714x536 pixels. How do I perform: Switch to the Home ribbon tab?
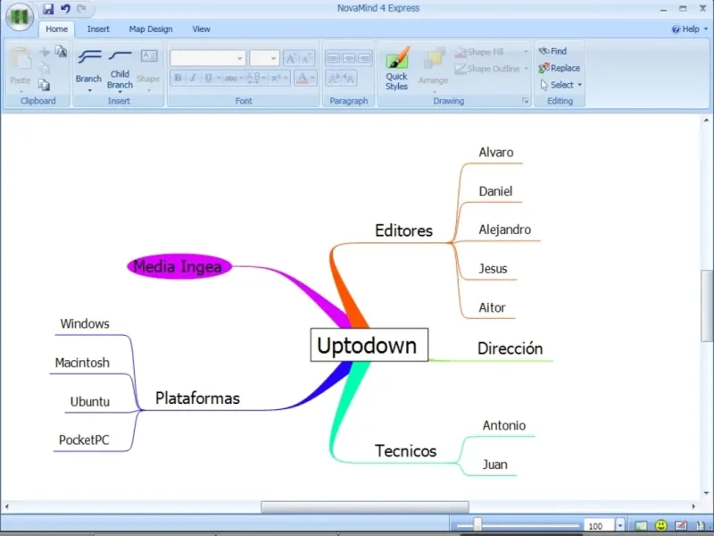click(56, 29)
